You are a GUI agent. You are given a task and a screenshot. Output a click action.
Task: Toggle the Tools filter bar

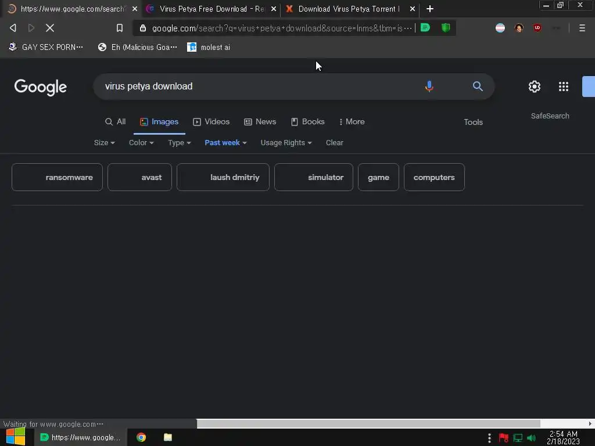point(473,122)
